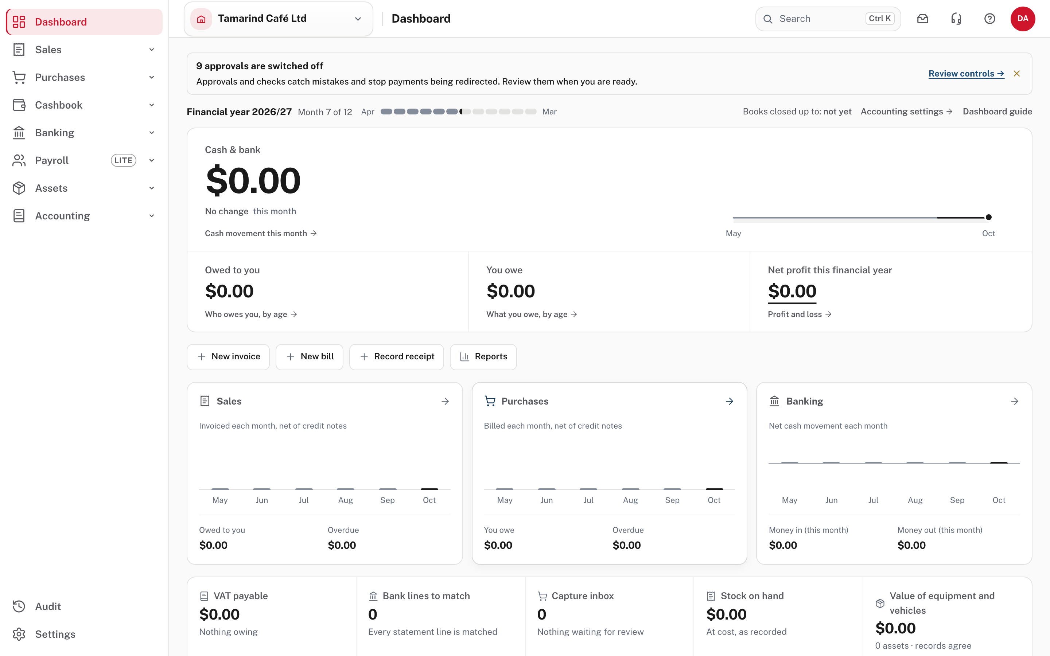Open the help question mark icon
Screen dimensions: 1050x656
[989, 19]
